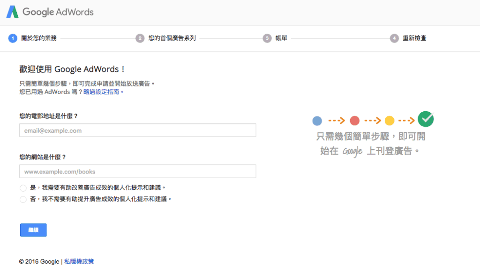
Task: Click the step 3 numbered circle
Action: (267, 38)
